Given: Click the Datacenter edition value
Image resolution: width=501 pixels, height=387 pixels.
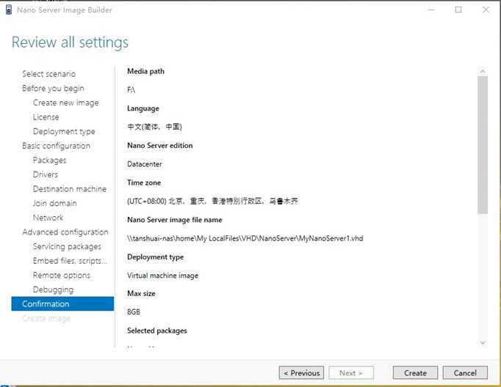Looking at the screenshot, I should click(145, 164).
